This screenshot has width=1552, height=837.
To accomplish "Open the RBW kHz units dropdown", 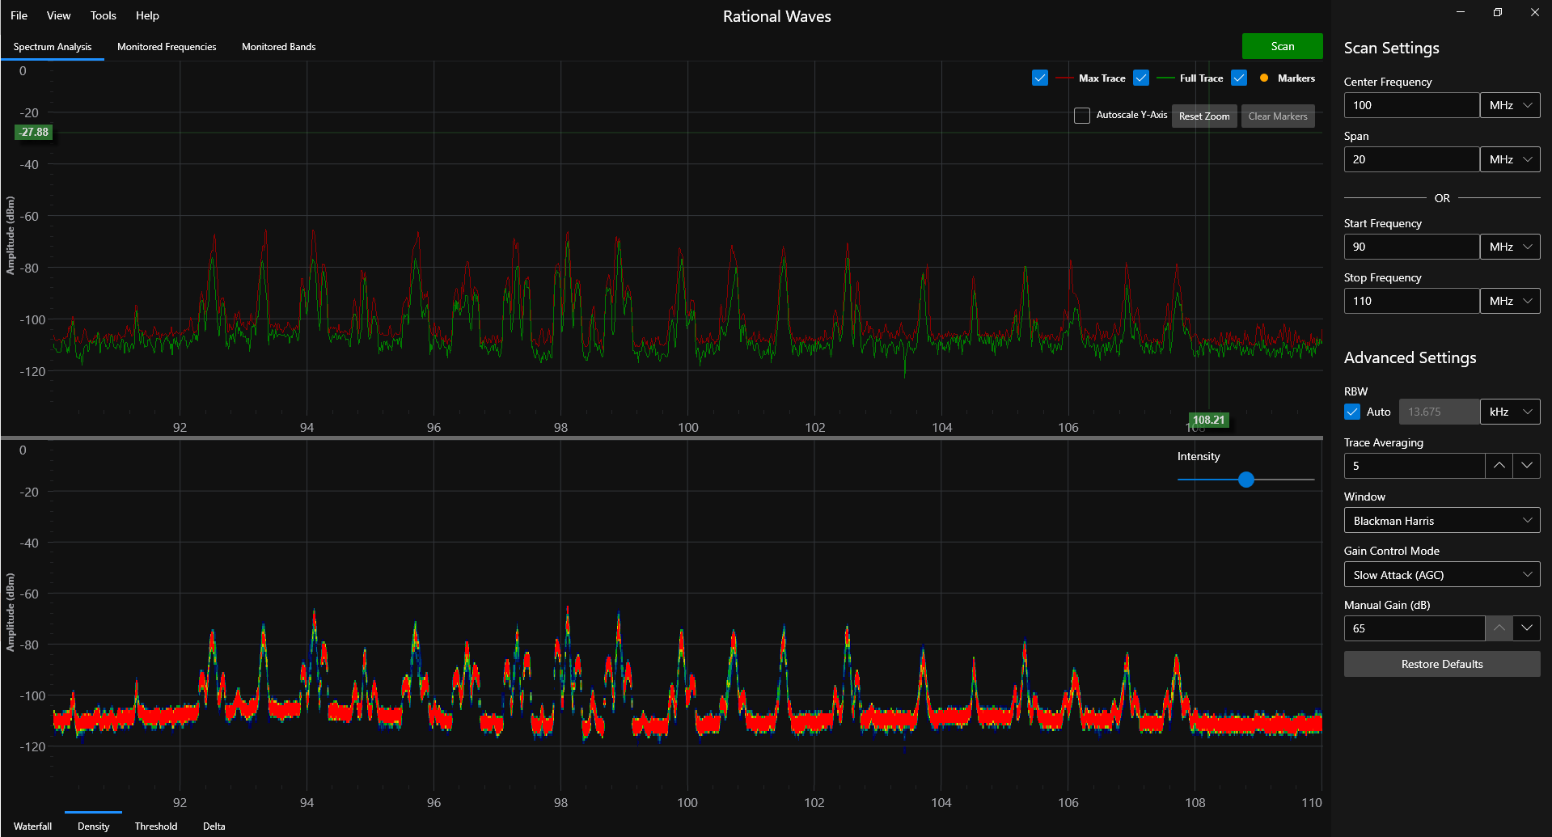I will (x=1509, y=412).
